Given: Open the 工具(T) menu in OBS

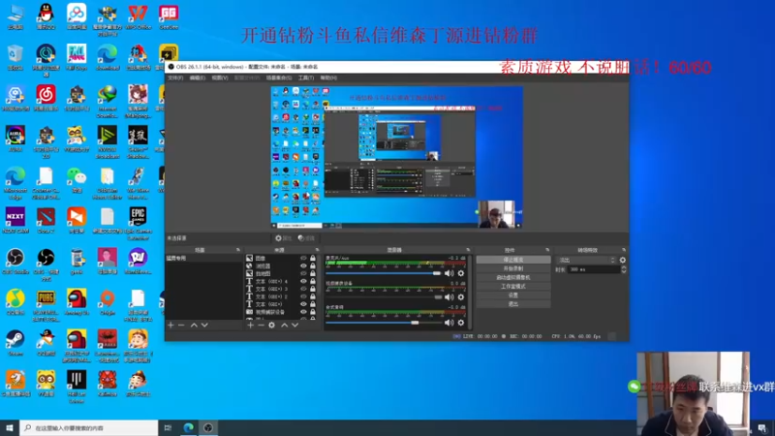Looking at the screenshot, I should [306, 78].
